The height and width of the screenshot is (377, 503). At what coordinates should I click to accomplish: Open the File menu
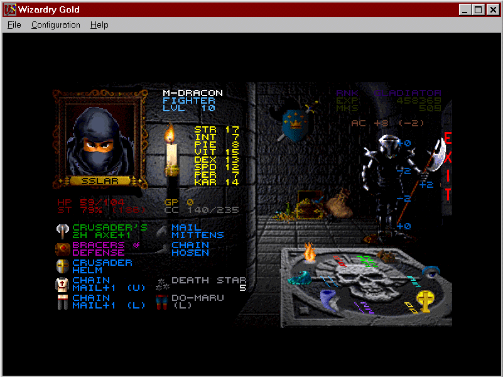pyautogui.click(x=14, y=25)
